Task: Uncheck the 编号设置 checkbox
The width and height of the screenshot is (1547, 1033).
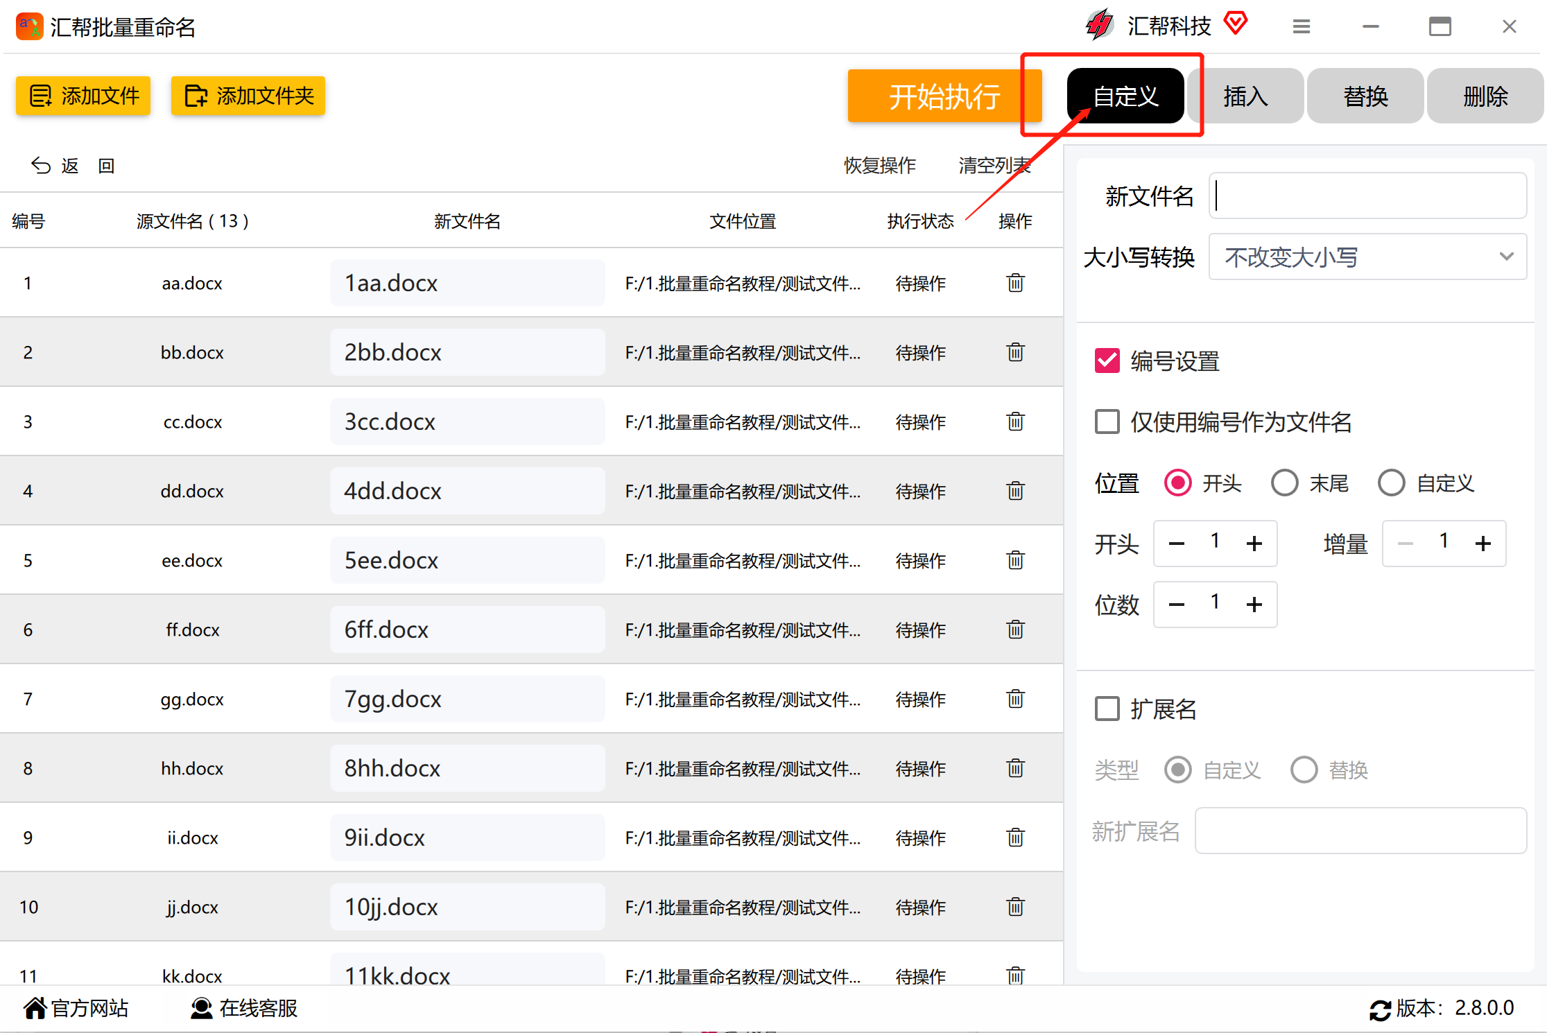Action: pyautogui.click(x=1107, y=361)
